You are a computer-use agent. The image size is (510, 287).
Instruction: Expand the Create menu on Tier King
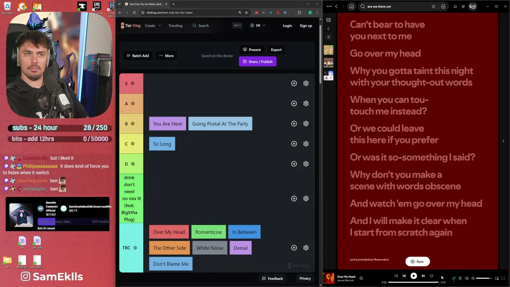click(153, 26)
